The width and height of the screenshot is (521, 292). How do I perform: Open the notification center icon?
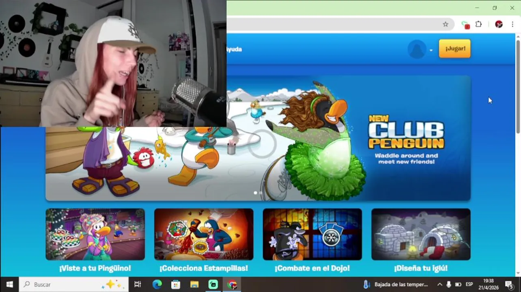pyautogui.click(x=510, y=284)
